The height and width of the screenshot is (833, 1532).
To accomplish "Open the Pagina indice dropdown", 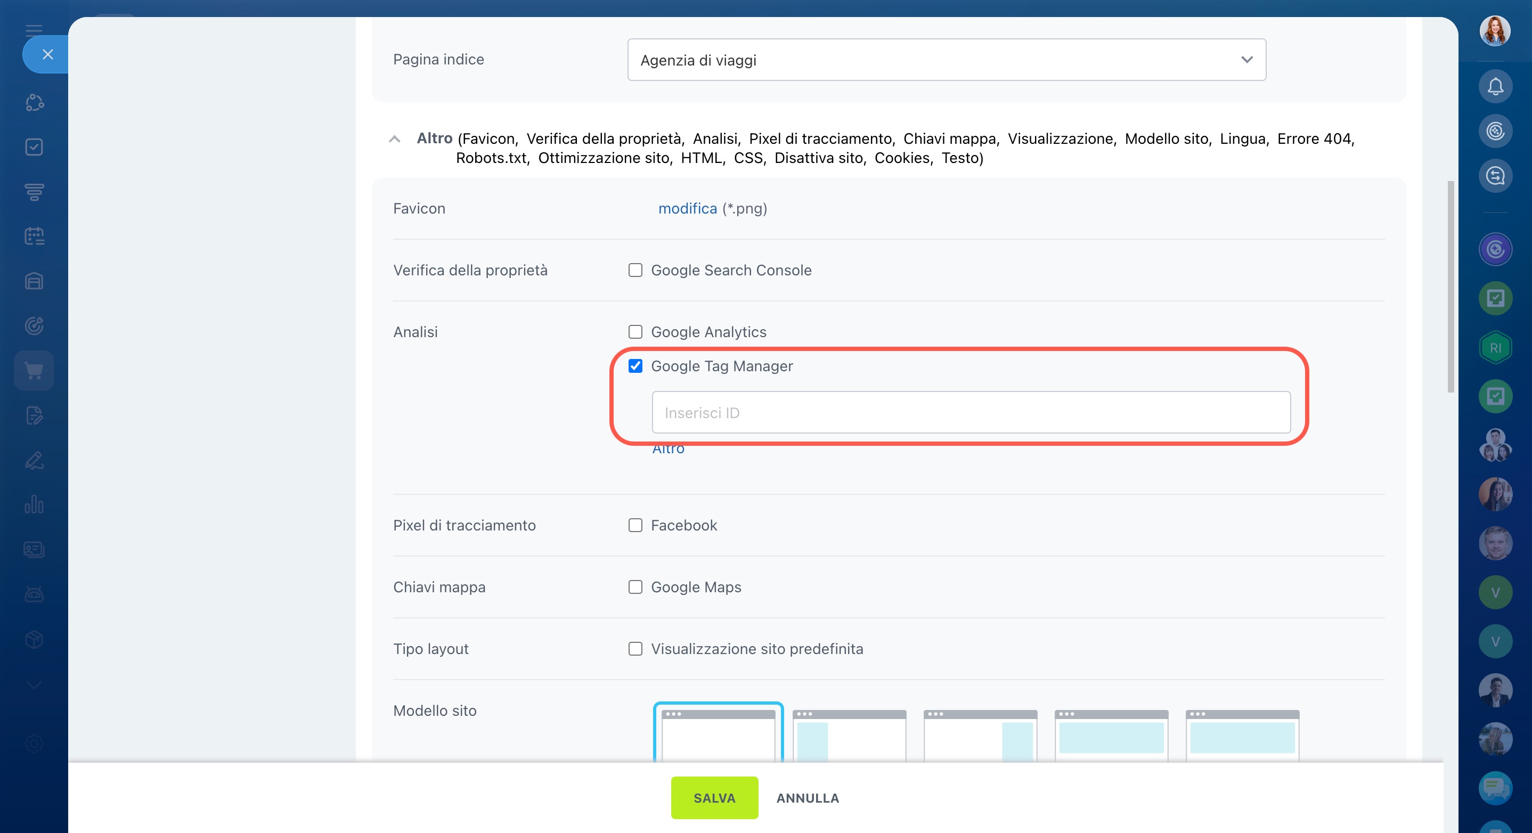I will [946, 60].
